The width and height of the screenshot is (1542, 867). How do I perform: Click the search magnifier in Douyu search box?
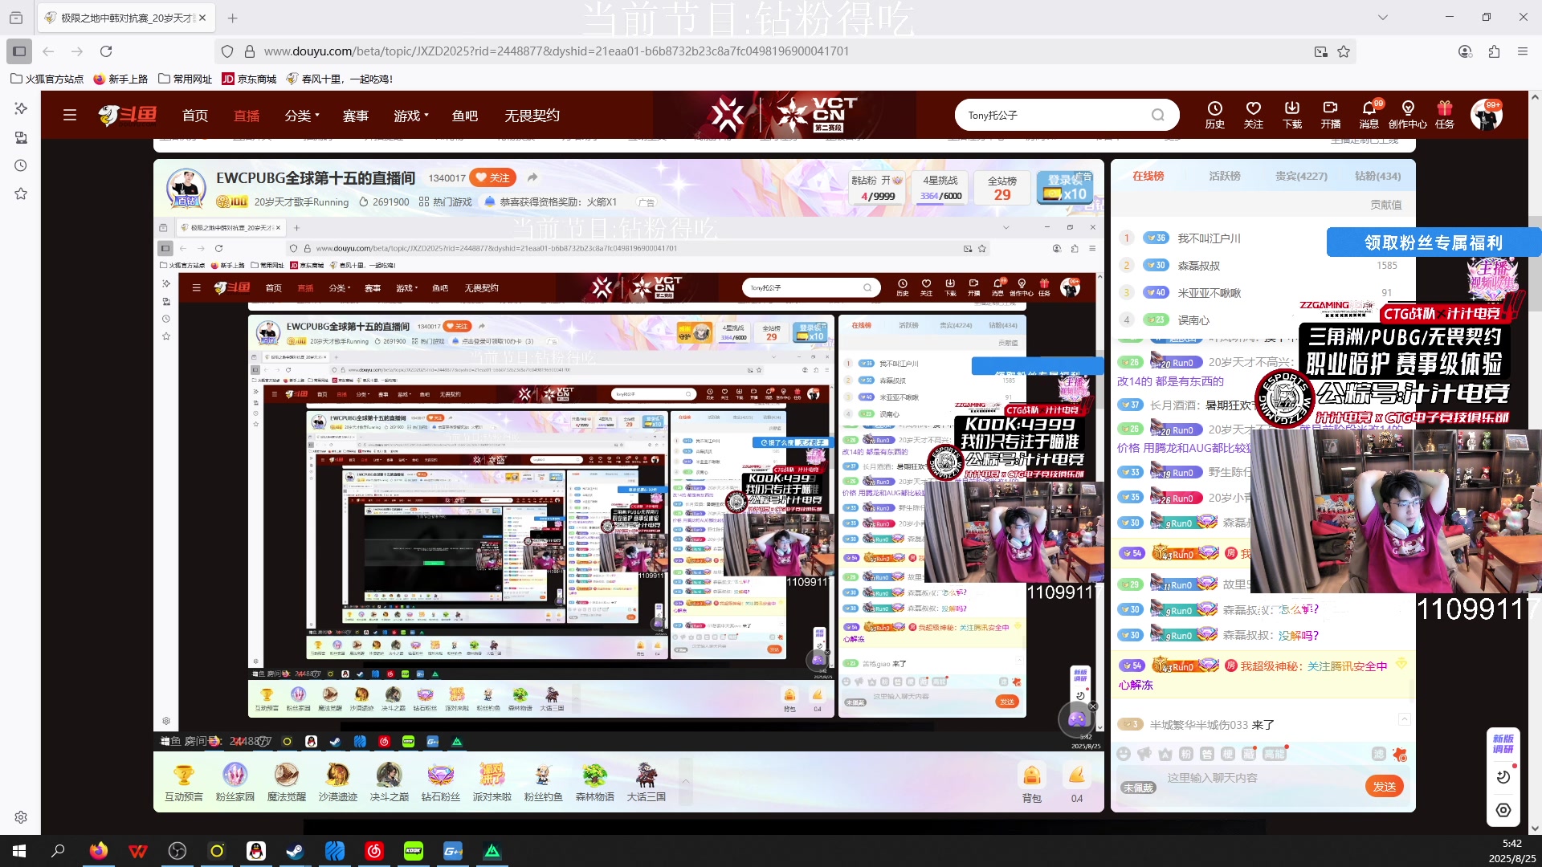1157,115
